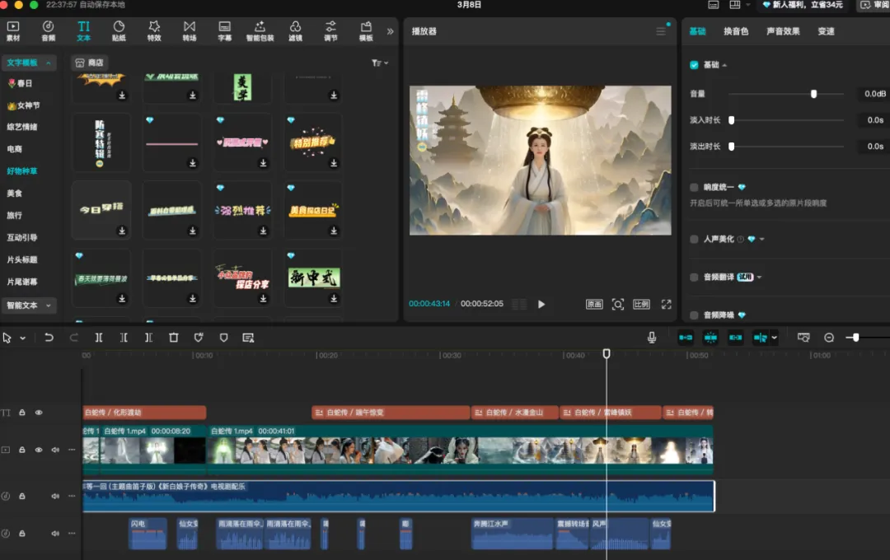Enter fullscreen preview in the player

(x=666, y=304)
